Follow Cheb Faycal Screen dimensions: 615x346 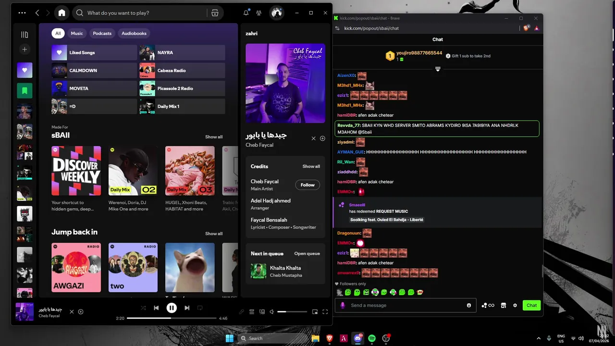tap(307, 185)
